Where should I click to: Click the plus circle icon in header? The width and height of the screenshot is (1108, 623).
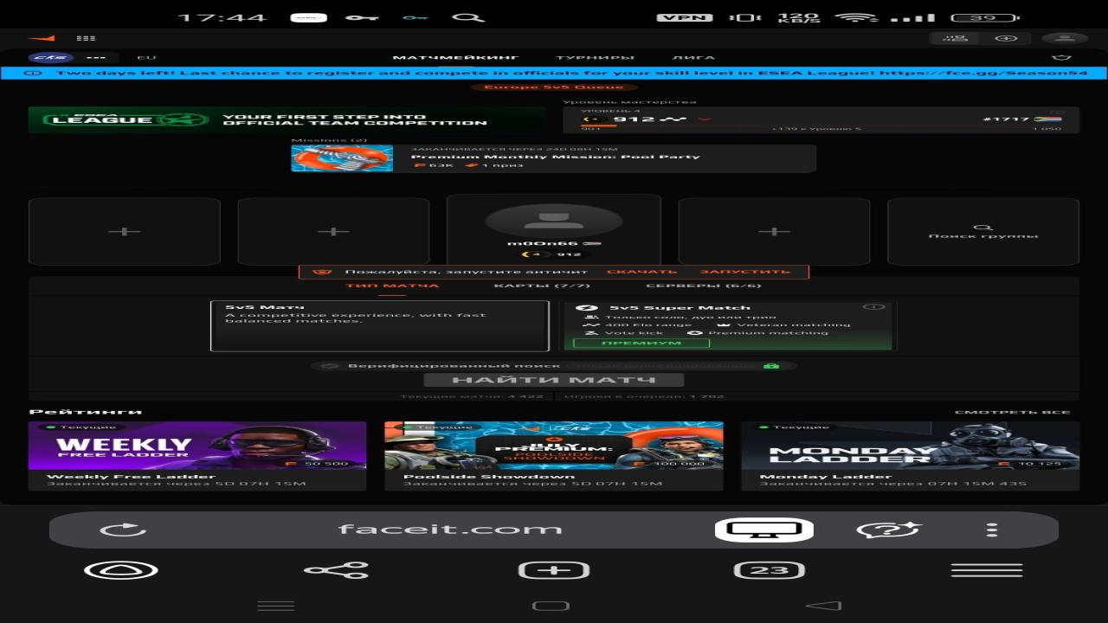1006,38
